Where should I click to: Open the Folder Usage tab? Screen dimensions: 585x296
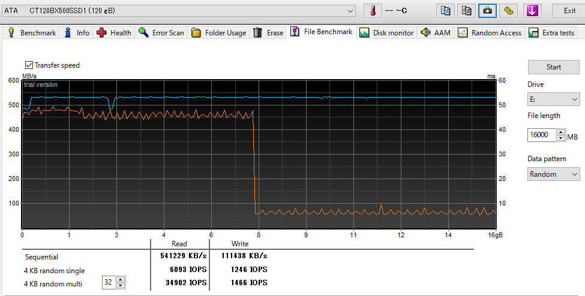point(218,33)
